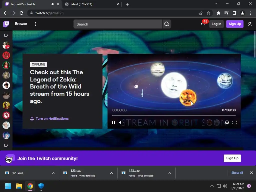Open File Explorer from taskbar

pos(19,186)
